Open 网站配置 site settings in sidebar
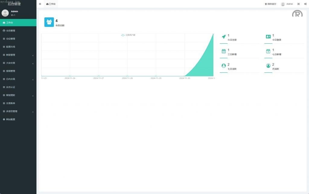The height and width of the screenshot is (194, 309). coord(11,119)
